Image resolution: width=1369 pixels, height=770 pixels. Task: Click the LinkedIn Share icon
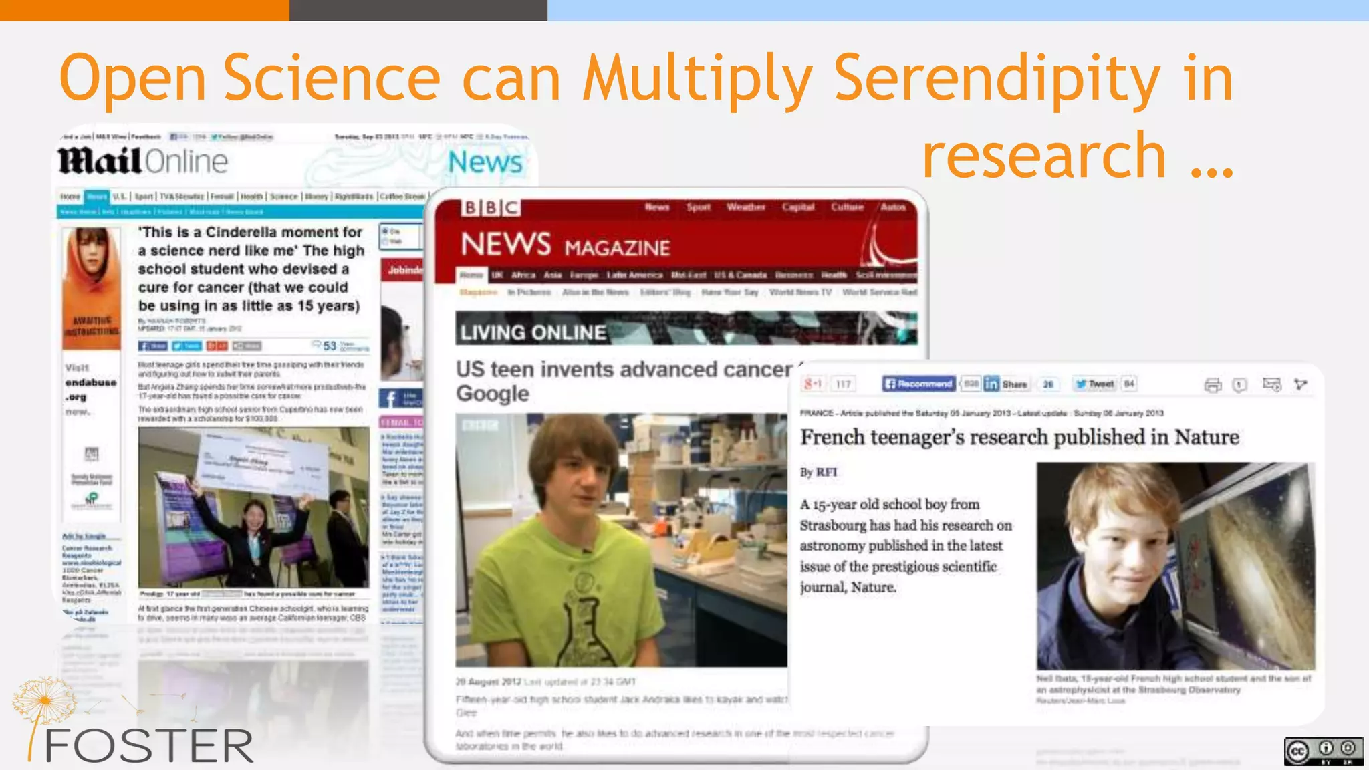(x=992, y=384)
